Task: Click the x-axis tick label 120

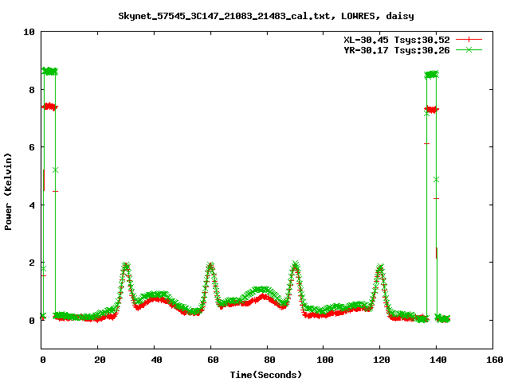Action: pyautogui.click(x=382, y=360)
